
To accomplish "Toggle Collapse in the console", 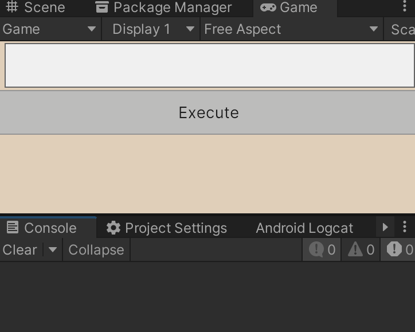I will click(x=96, y=250).
